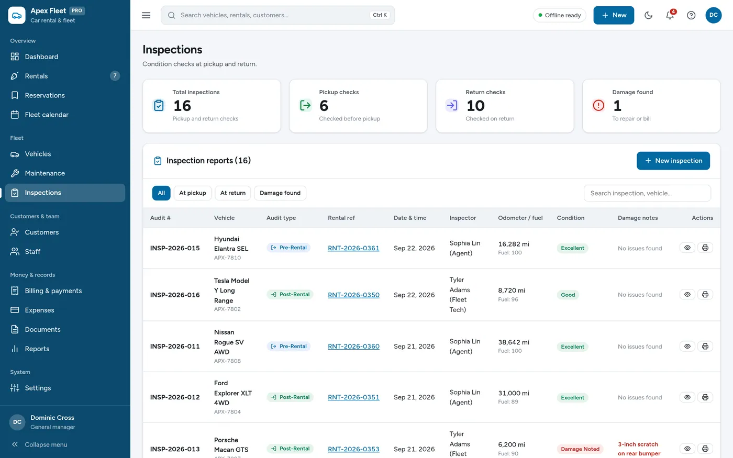
Task: Print inspection INSP-2026-013 report
Action: [x=705, y=449]
